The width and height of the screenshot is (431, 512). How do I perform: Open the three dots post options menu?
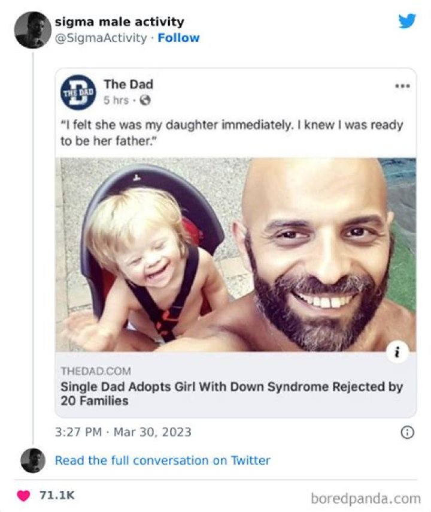pyautogui.click(x=402, y=86)
